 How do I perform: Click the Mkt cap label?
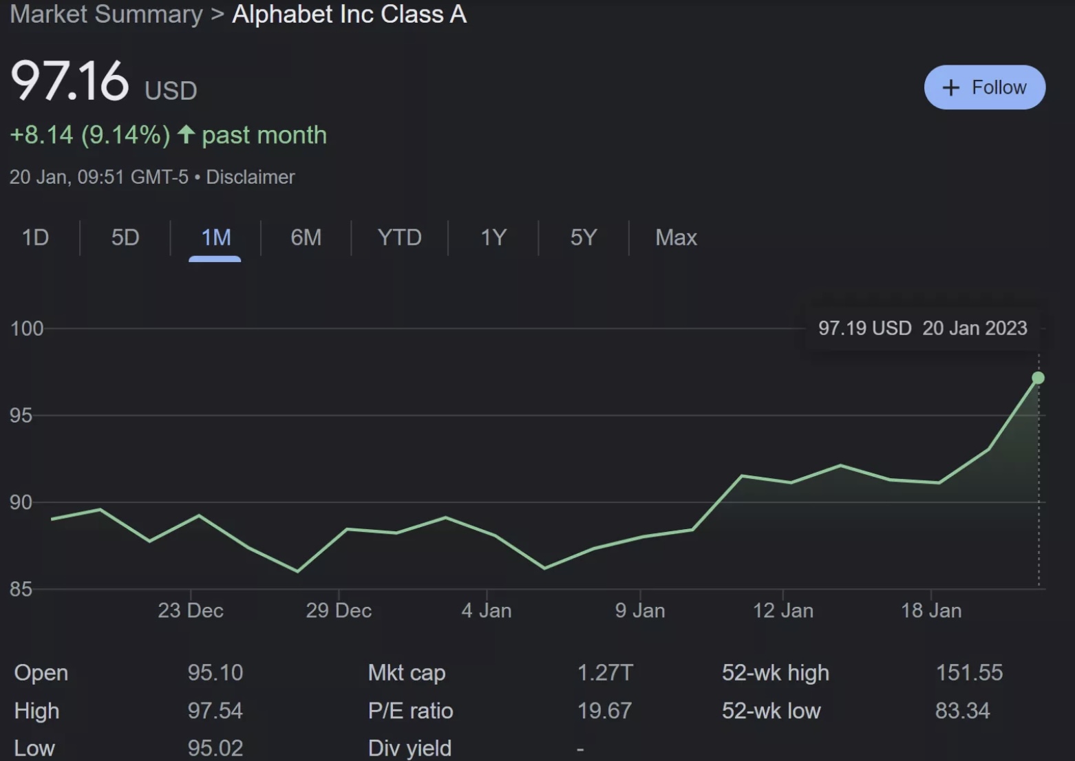407,672
